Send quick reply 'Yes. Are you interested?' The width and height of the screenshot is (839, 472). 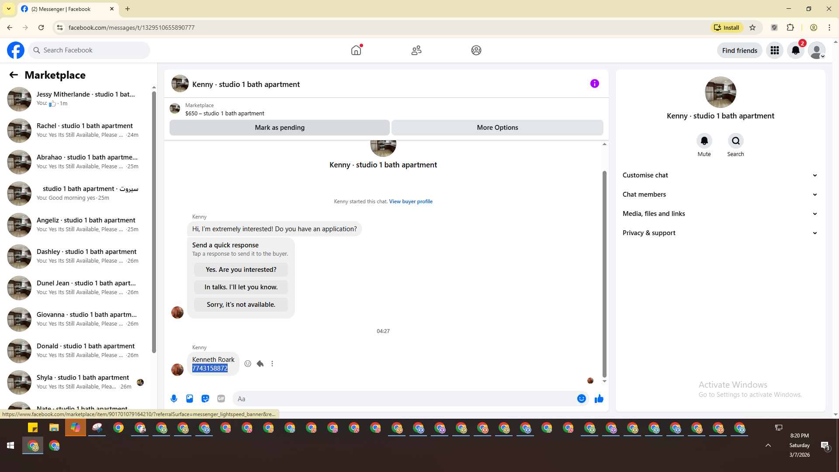point(241,270)
